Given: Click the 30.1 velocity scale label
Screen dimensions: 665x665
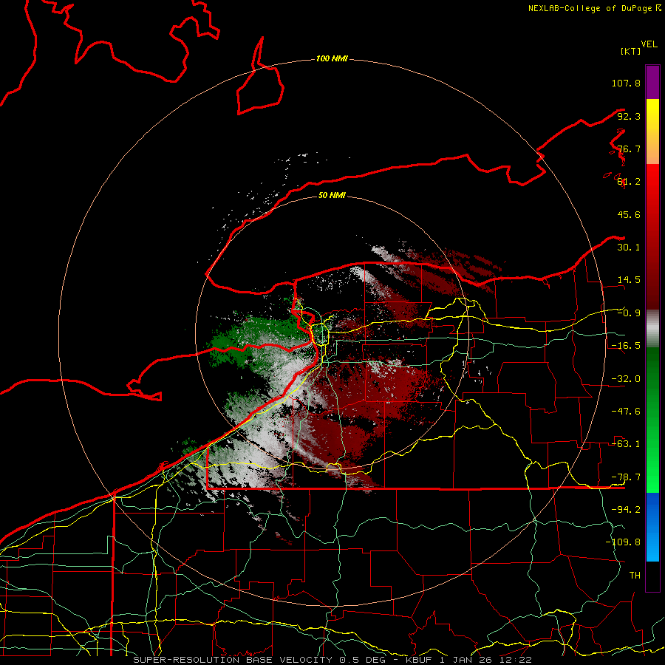Looking at the screenshot, I should pyautogui.click(x=629, y=248).
